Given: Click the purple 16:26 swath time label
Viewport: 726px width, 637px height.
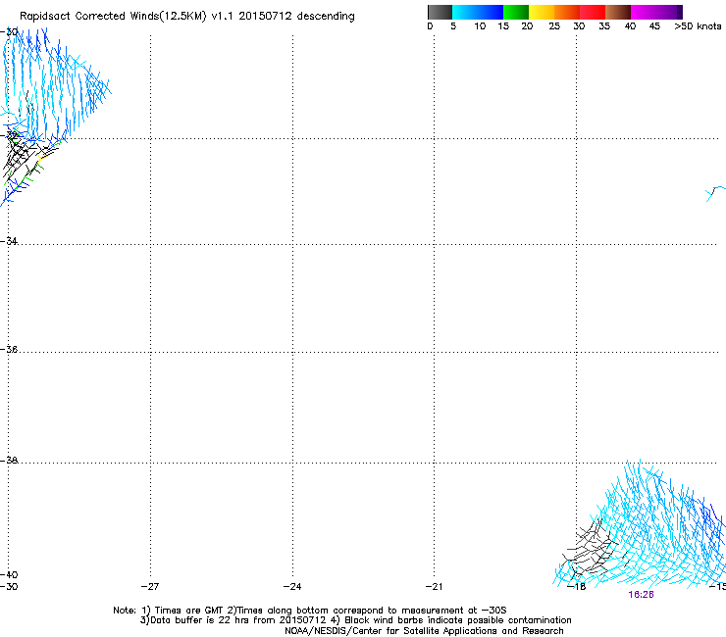Looking at the screenshot, I should click(641, 595).
